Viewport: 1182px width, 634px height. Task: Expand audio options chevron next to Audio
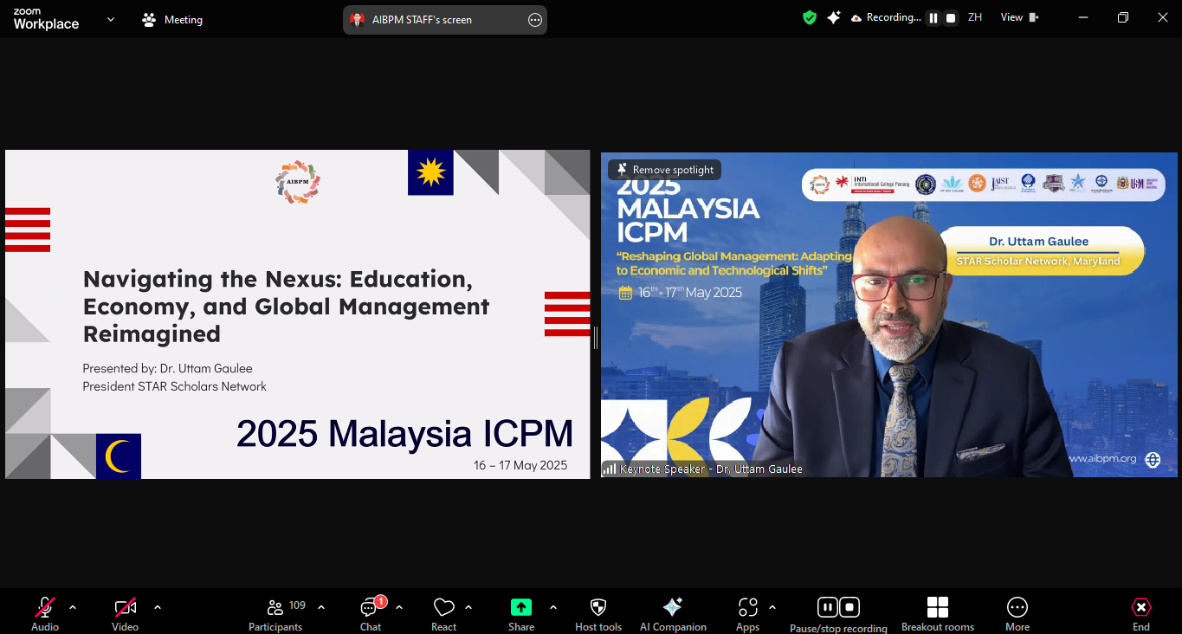coord(73,607)
